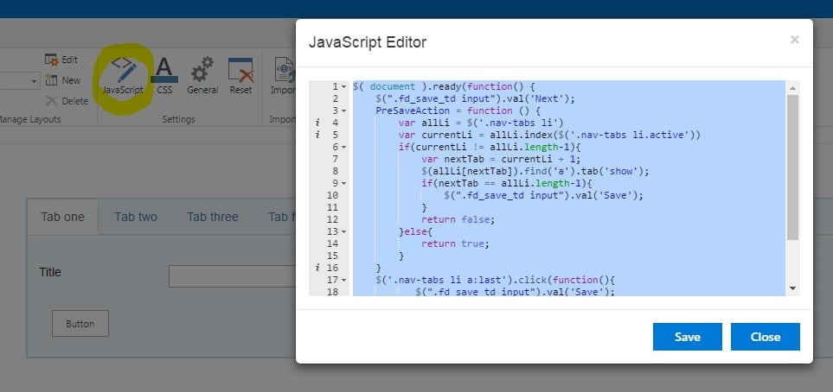
Task: Open the JavaScript editor ribbon icon
Action: (123, 76)
